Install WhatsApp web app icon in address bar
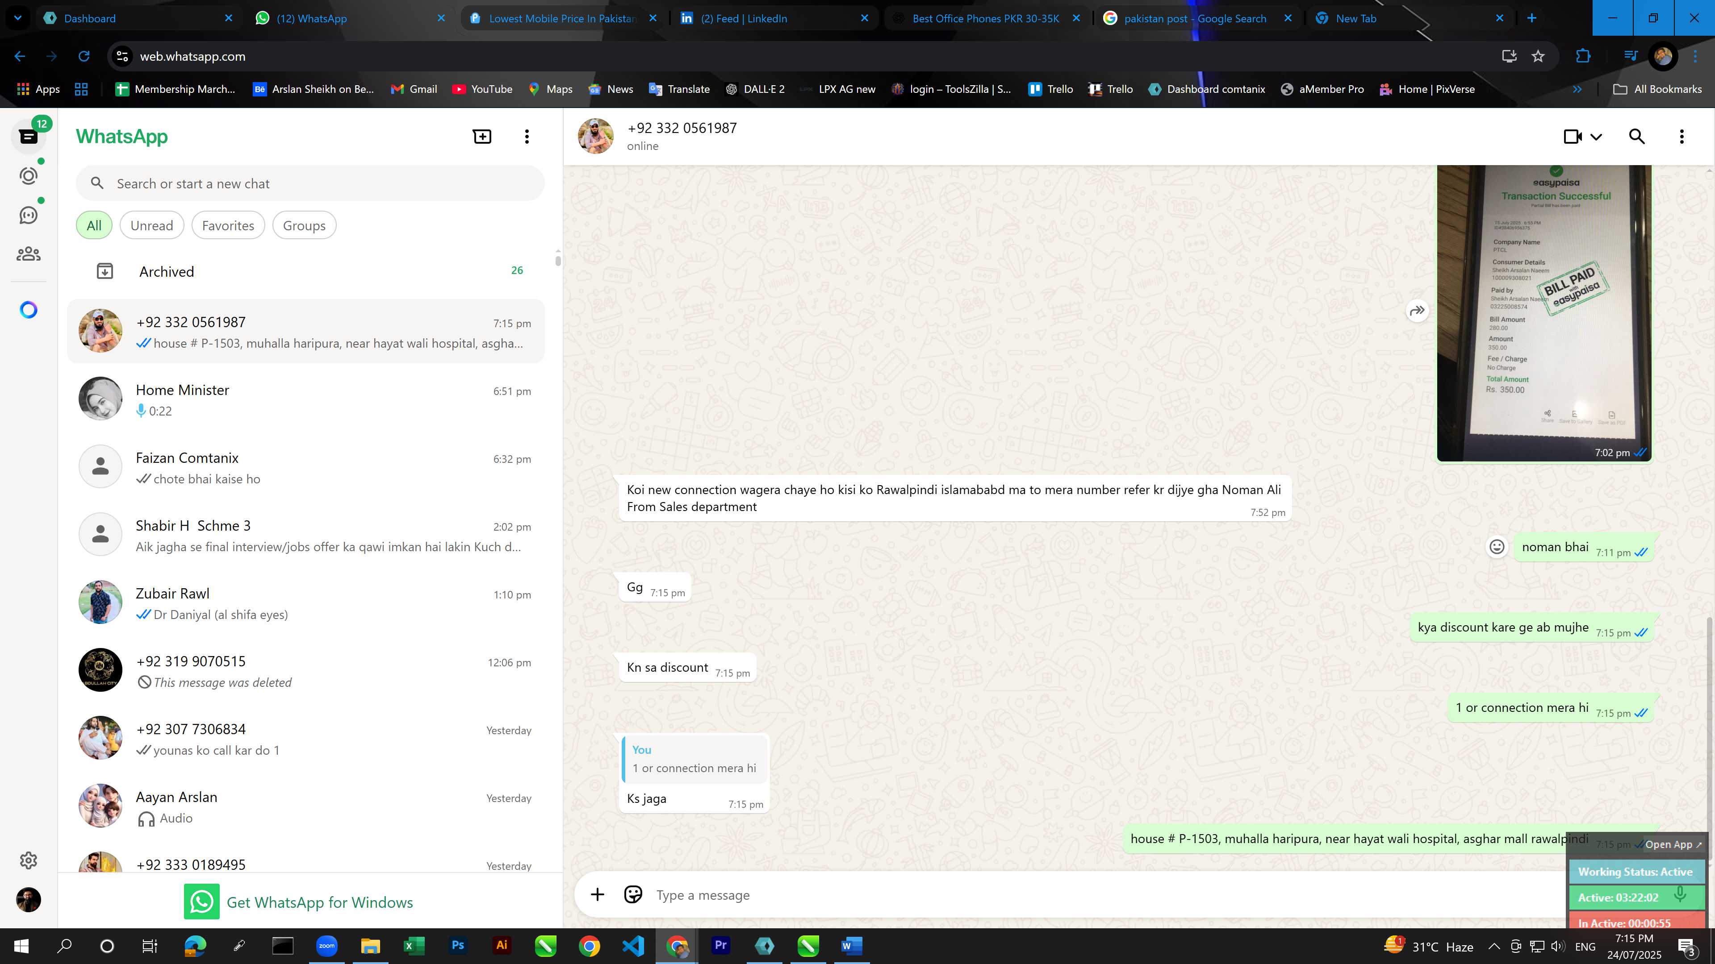Screen dimensions: 1715x964 tap(1509, 57)
